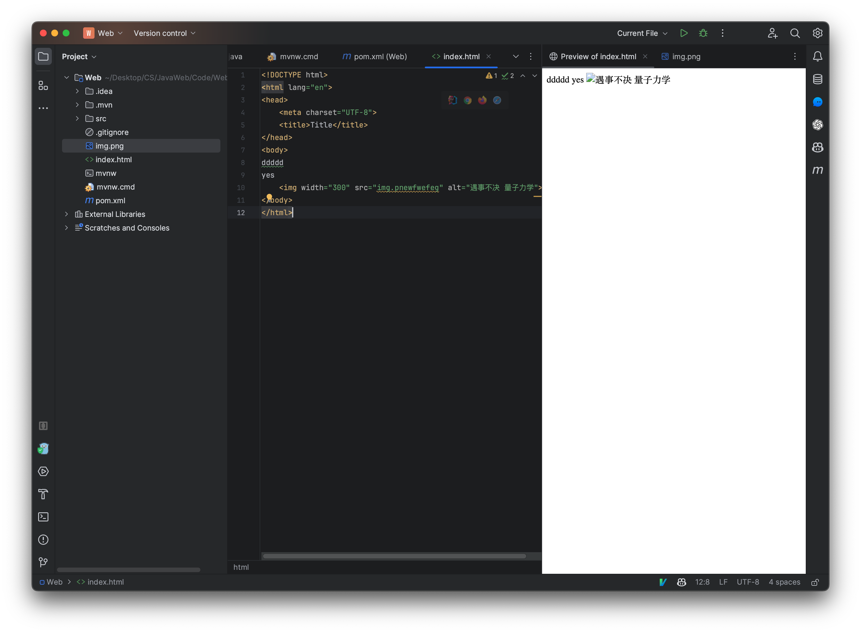This screenshot has width=861, height=633.
Task: Switch to img.png tab
Action: pyautogui.click(x=681, y=57)
